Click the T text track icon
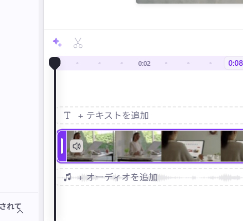The width and height of the screenshot is (243, 221). [x=67, y=115]
